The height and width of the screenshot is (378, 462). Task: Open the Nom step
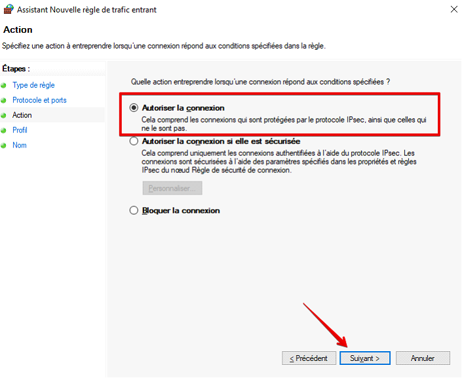20,145
